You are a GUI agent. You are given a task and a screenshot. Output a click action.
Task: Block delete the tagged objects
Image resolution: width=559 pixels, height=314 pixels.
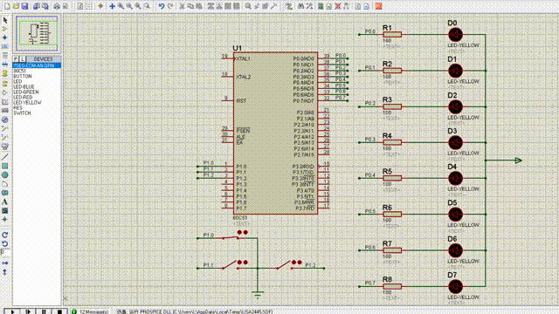[237, 6]
